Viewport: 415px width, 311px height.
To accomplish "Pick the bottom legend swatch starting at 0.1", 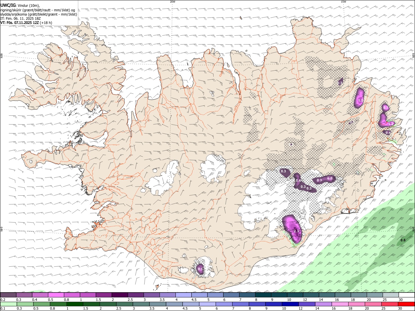I will coord(8,304).
